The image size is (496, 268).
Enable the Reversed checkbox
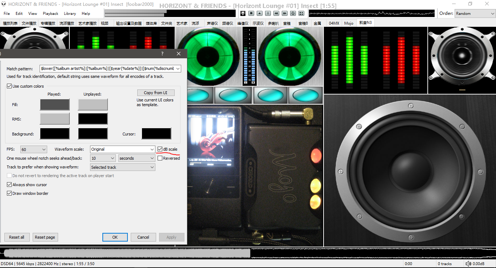(160, 158)
